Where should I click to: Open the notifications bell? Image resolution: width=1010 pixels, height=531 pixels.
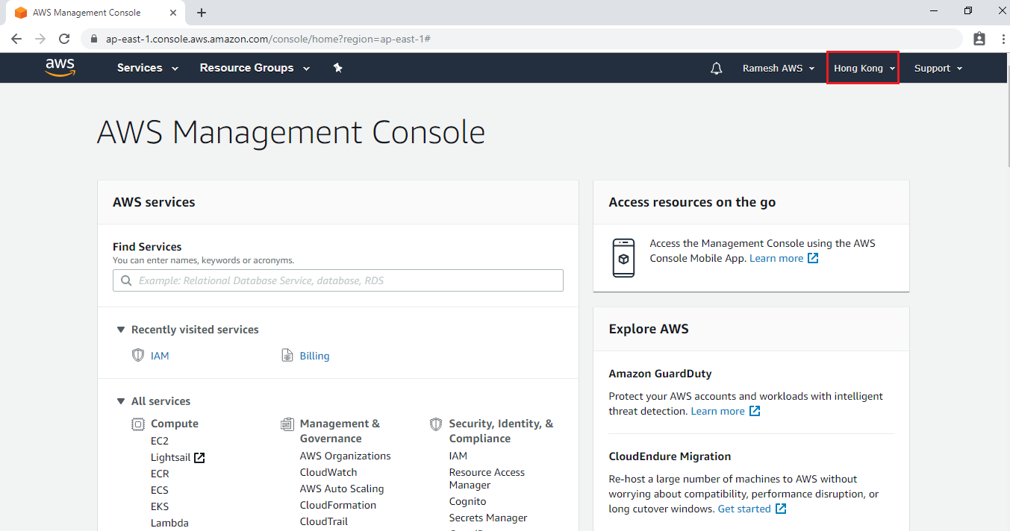pyautogui.click(x=717, y=69)
